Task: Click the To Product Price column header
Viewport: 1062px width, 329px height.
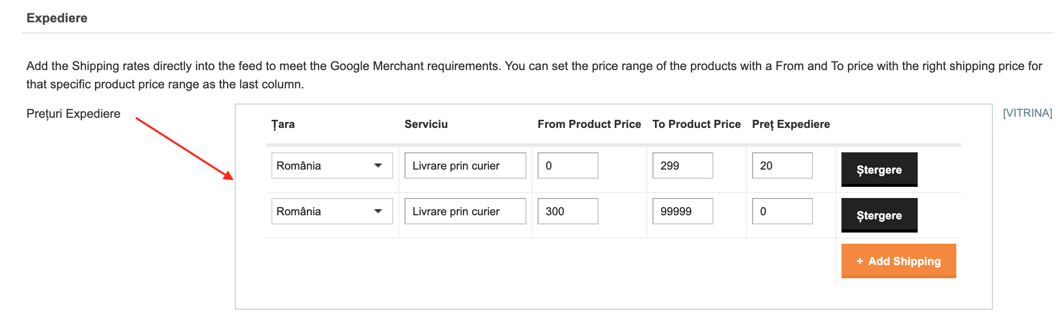Action: coord(696,124)
